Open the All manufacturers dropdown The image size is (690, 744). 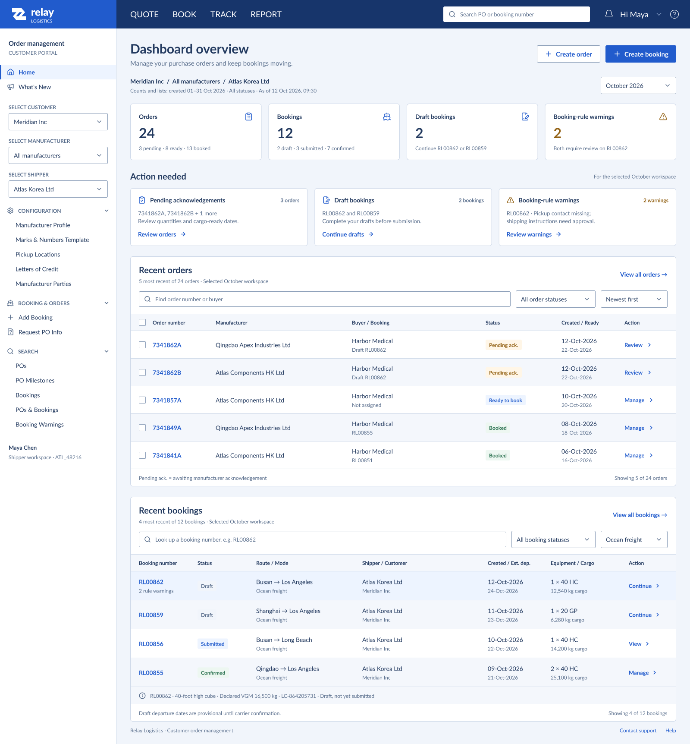[x=58, y=155]
